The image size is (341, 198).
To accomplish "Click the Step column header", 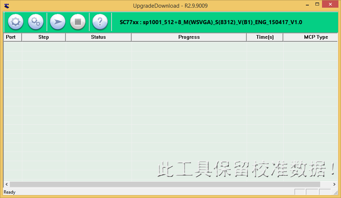I will (x=43, y=37).
